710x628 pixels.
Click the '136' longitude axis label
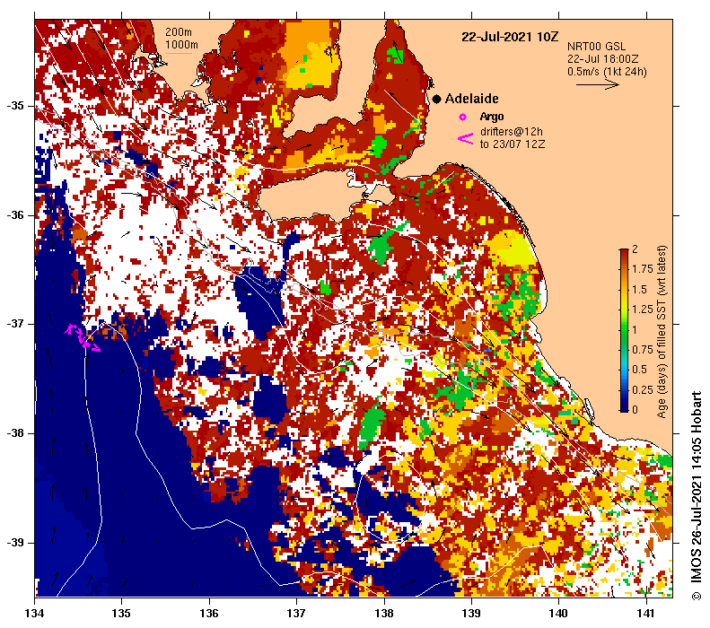[x=209, y=613]
